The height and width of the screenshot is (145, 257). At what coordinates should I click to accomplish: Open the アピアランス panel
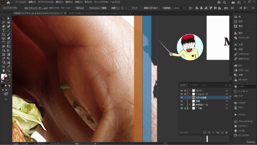point(241,126)
